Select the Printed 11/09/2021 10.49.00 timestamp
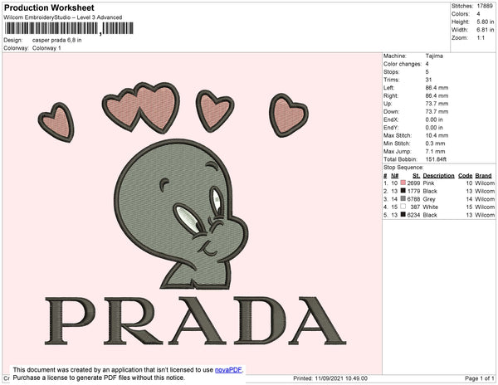This screenshot has height=385, width=498. point(330,378)
